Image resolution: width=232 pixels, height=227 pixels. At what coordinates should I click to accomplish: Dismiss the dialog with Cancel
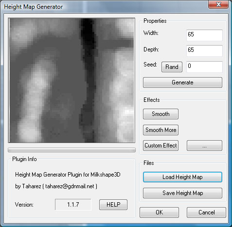pyautogui.click(x=206, y=212)
